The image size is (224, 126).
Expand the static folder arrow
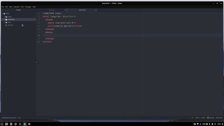point(4,17)
